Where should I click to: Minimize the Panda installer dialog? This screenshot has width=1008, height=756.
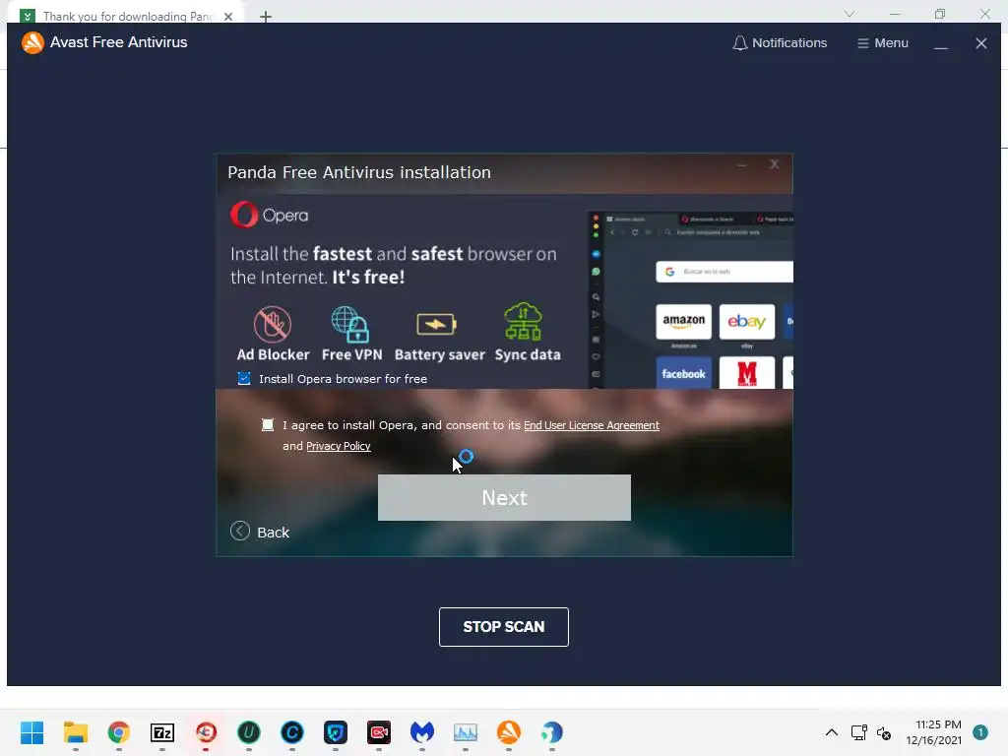(742, 165)
